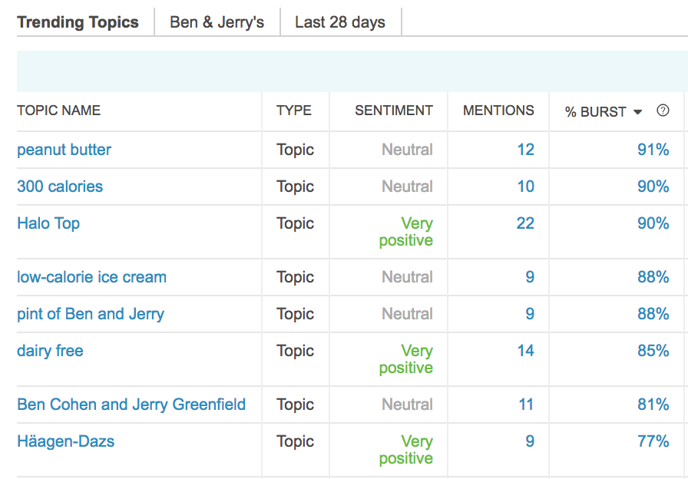Sort by the Mentions column header

point(498,111)
